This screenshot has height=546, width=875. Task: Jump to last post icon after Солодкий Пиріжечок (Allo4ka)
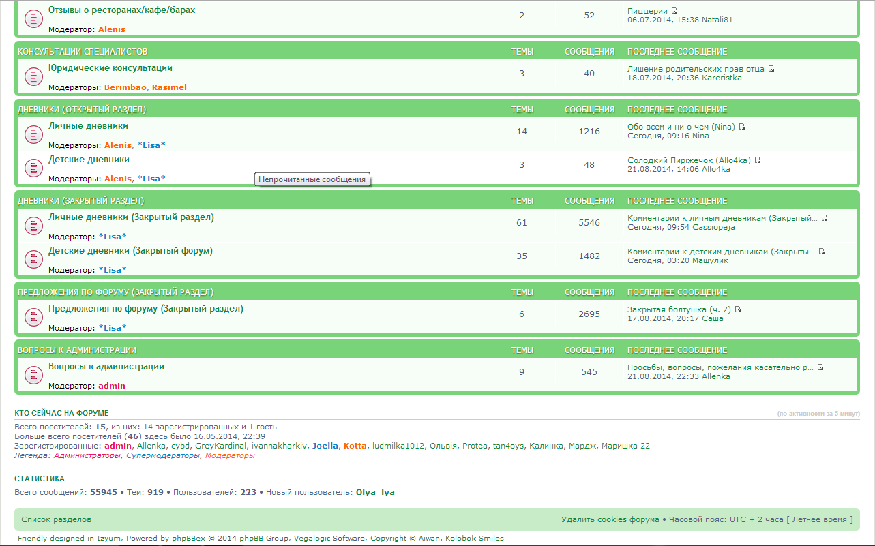point(757,161)
